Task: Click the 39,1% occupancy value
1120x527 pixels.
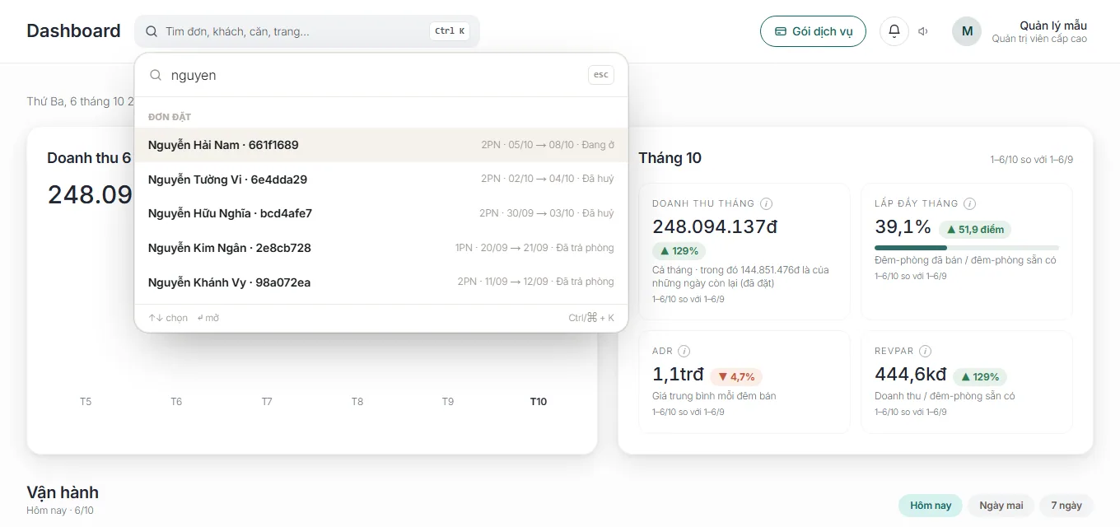Action: click(903, 226)
